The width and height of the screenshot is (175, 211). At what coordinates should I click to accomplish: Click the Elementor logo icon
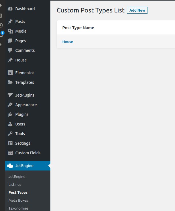(x=10, y=73)
